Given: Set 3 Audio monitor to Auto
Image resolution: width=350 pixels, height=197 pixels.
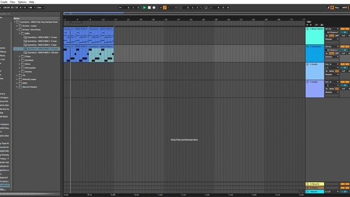Looking at the screenshot, I should (332, 71).
